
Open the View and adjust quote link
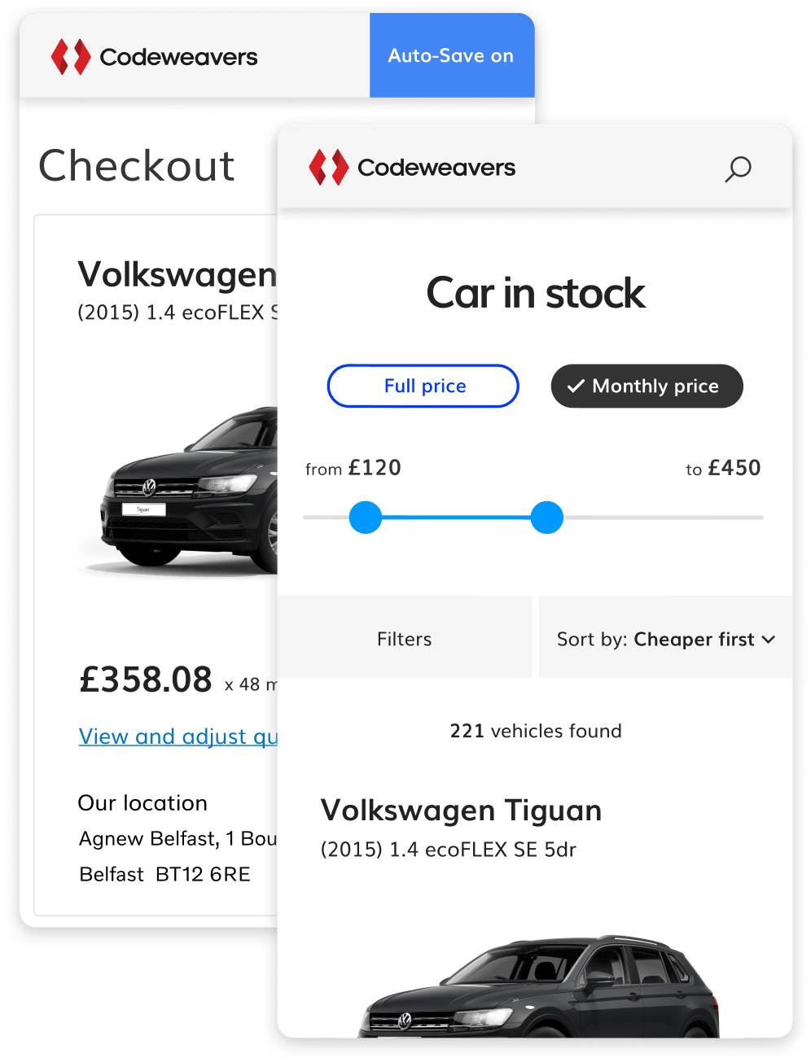coord(178,736)
